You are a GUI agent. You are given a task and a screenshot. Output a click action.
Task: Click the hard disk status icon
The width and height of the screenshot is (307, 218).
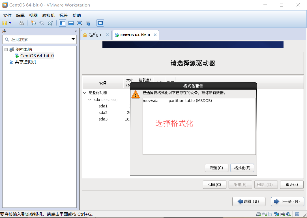coord(259,214)
